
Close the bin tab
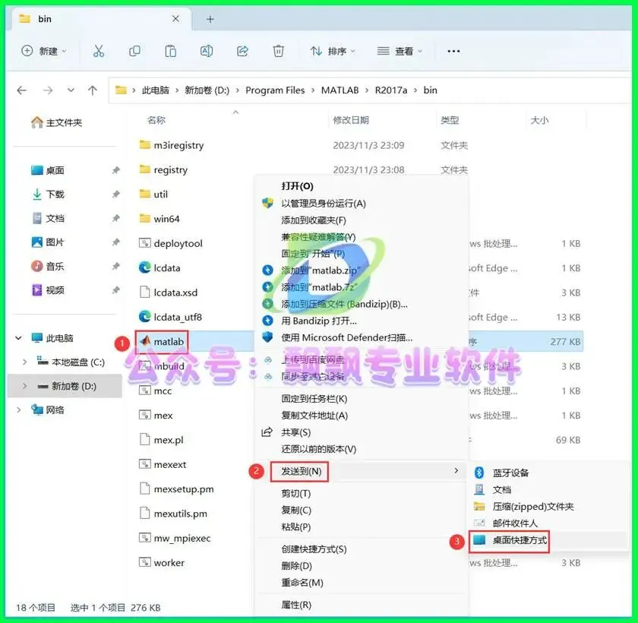click(x=175, y=19)
